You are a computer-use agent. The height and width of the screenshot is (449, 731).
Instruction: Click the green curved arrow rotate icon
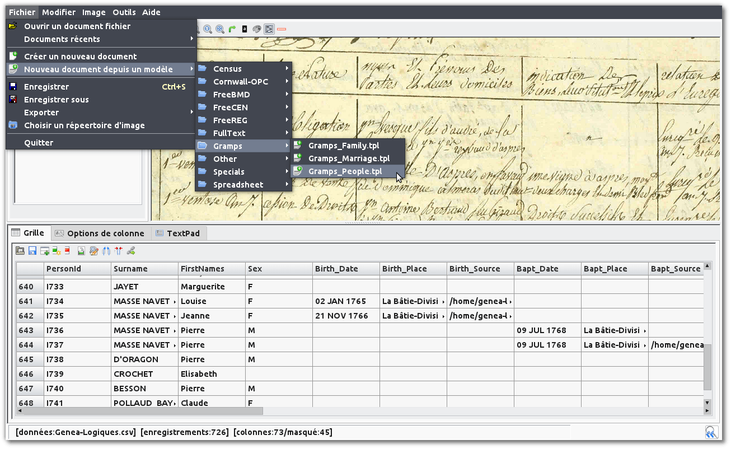(232, 29)
